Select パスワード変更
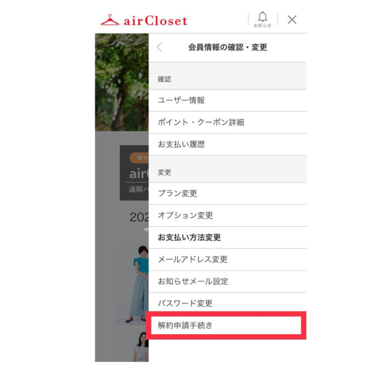This screenshot has width=389, height=389. tap(228, 303)
